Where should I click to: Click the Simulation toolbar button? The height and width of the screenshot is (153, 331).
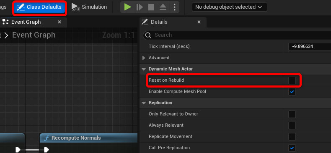point(89,7)
